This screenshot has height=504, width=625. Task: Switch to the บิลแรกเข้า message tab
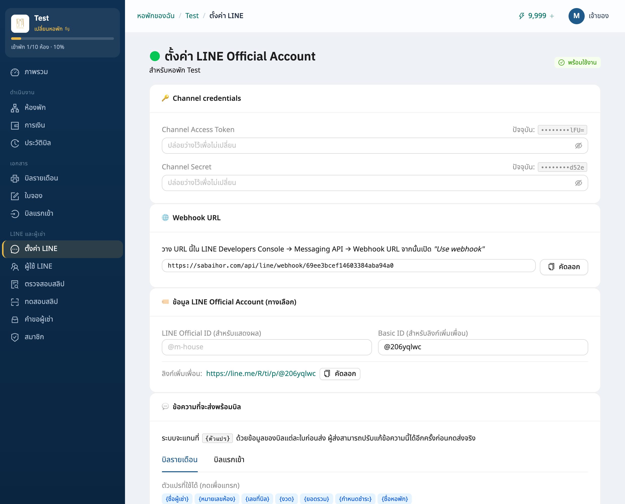229,460
